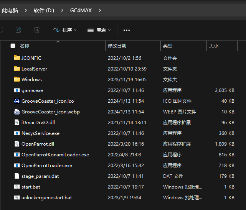Click the OpenParrotKonamiLoader.exe icon
Image resolution: width=246 pixels, height=210 pixels.
pos(17,154)
